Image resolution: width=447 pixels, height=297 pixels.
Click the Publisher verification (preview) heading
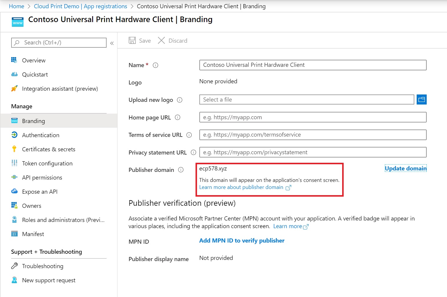[182, 203]
